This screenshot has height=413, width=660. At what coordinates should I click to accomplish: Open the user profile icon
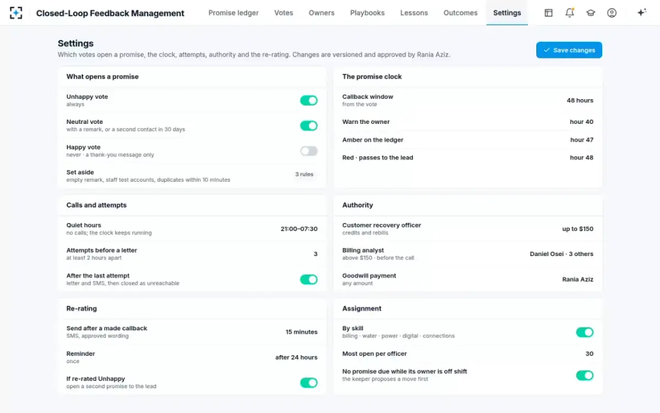612,13
